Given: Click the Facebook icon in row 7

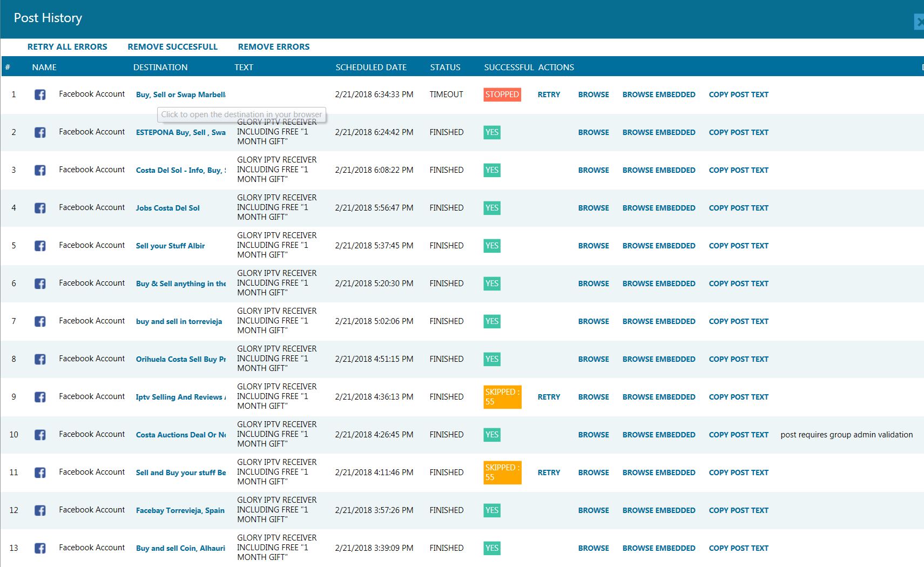Looking at the screenshot, I should pos(40,321).
